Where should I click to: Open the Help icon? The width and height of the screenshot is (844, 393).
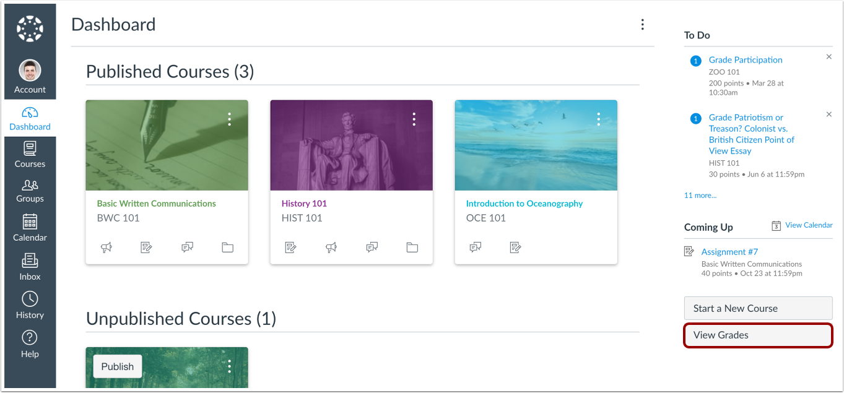[x=29, y=343]
